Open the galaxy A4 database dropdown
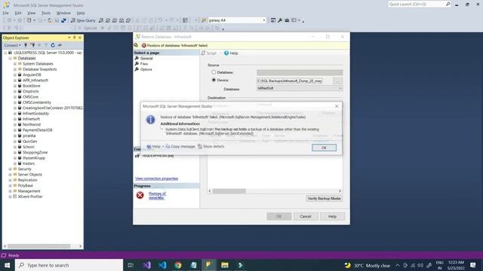483x271 pixels. click(264, 20)
